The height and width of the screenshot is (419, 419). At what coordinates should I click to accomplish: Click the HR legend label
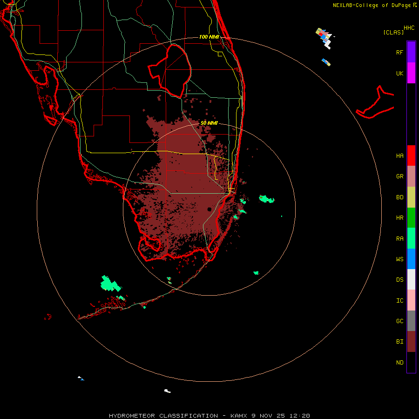[x=399, y=218]
